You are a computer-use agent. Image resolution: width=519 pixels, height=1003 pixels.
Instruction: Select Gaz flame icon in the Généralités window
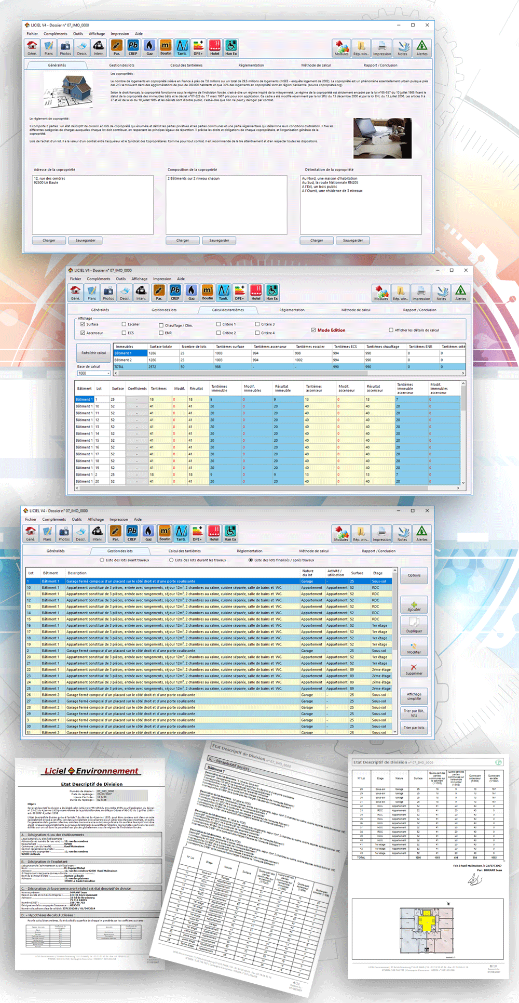coord(149,47)
